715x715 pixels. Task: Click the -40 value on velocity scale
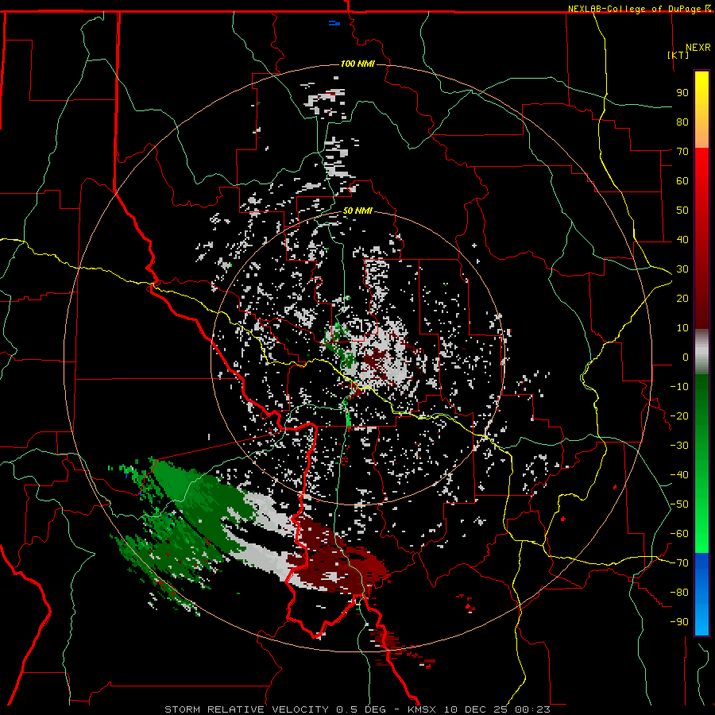pos(679,475)
